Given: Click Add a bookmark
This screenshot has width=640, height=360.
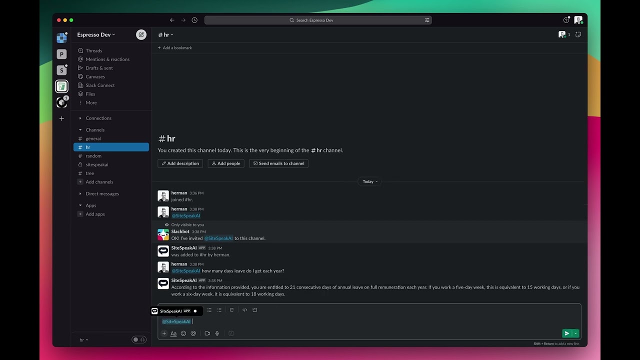Looking at the screenshot, I should [x=174, y=48].
